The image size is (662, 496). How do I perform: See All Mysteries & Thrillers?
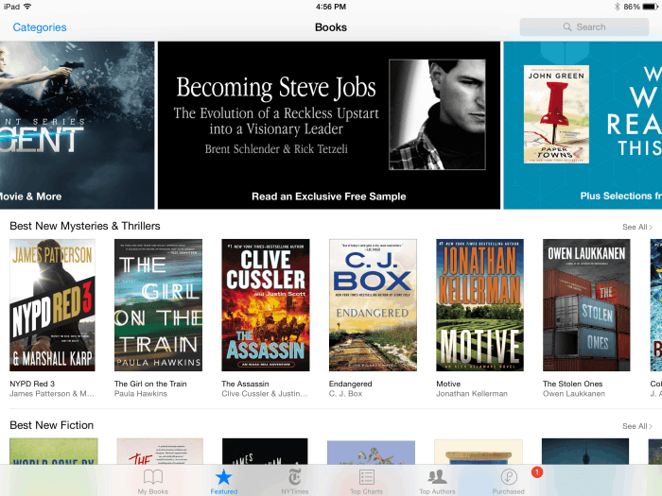point(637,227)
